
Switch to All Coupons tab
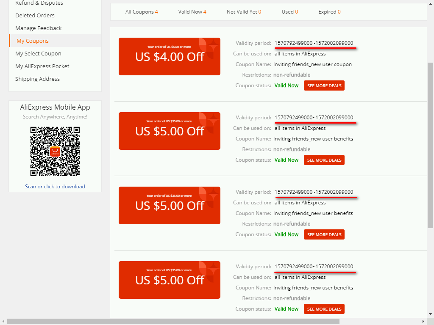[142, 12]
